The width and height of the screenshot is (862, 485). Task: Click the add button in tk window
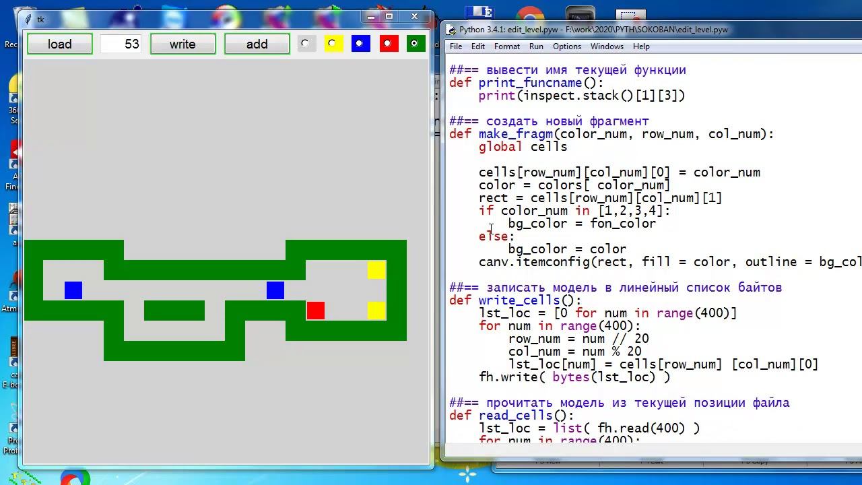click(x=257, y=44)
